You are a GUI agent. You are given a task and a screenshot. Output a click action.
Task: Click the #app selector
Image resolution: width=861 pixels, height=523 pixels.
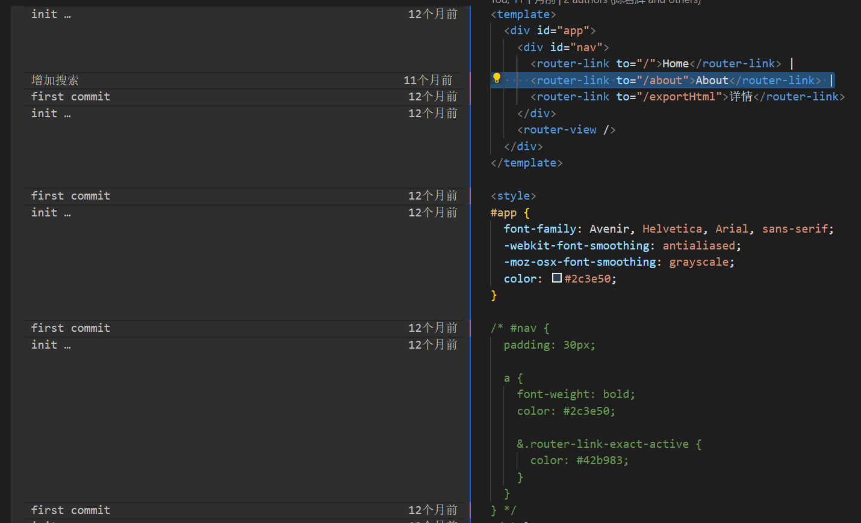click(503, 213)
